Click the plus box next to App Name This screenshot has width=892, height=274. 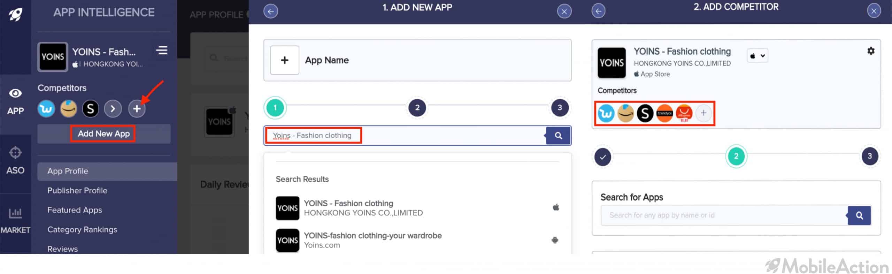(x=285, y=60)
